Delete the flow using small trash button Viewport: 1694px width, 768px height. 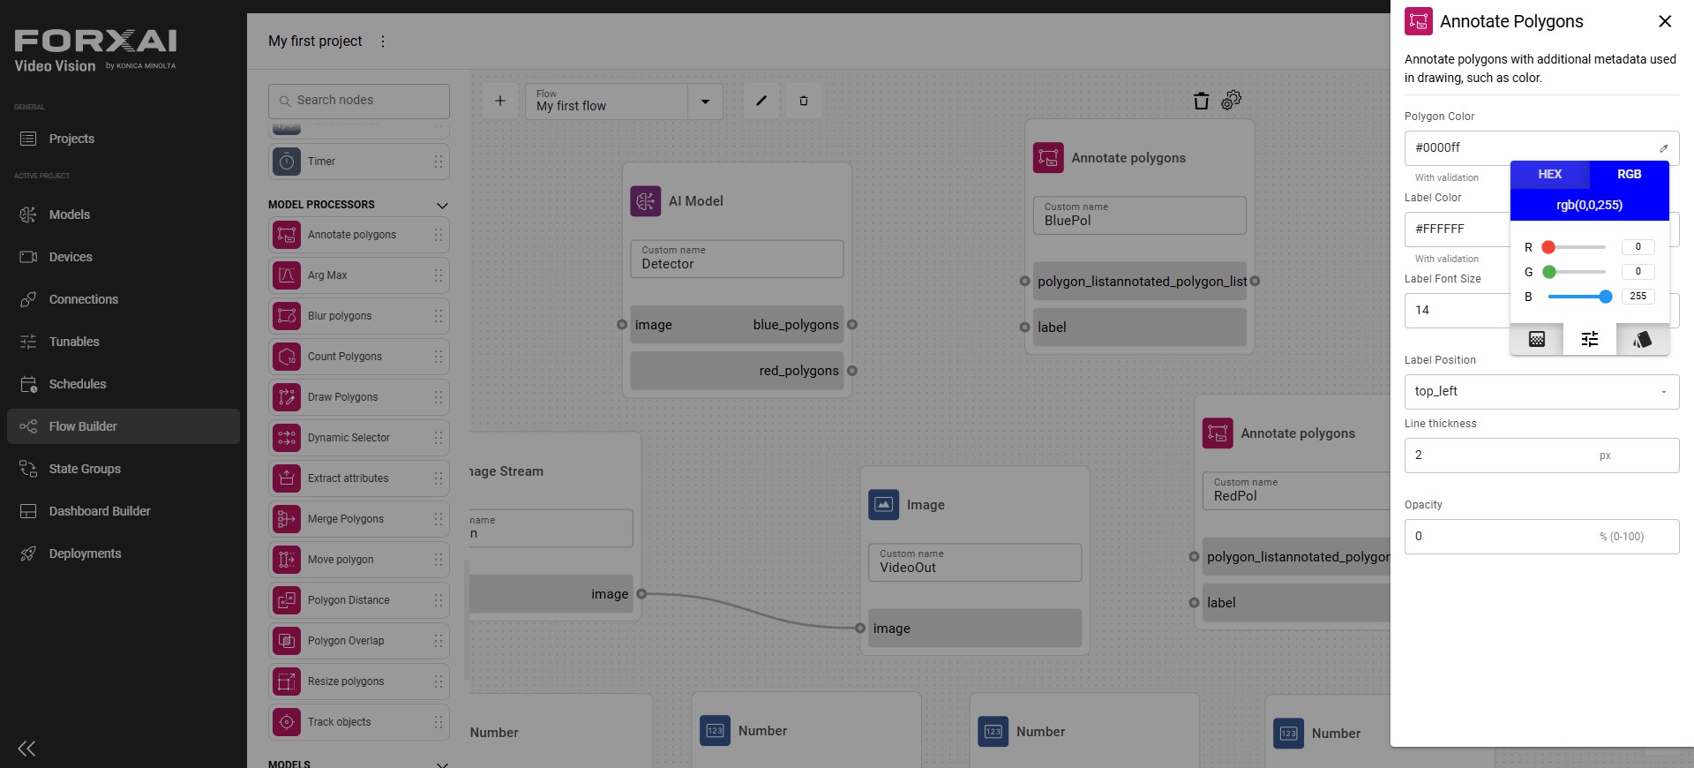tap(804, 101)
